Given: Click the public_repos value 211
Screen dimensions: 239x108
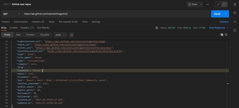Looking at the screenshot, I should tap(39, 87).
